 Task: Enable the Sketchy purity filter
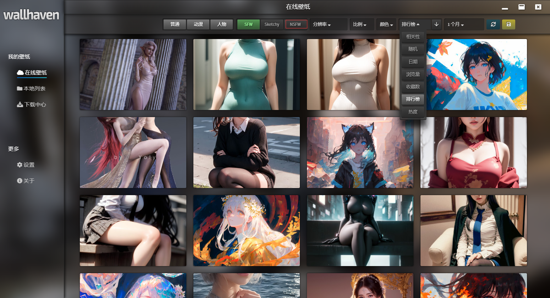[x=272, y=24]
